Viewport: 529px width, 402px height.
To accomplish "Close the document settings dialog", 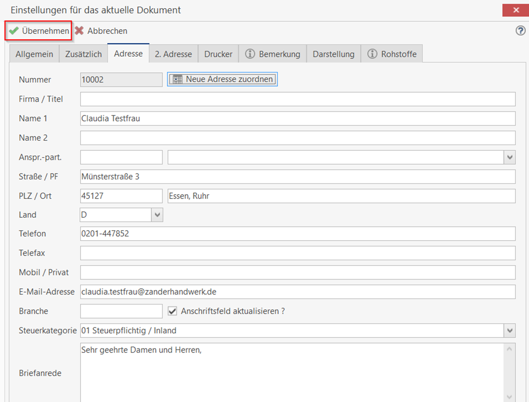I will pyautogui.click(x=516, y=10).
